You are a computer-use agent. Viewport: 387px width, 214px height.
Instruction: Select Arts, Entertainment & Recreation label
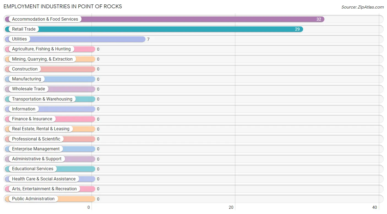(x=44, y=189)
